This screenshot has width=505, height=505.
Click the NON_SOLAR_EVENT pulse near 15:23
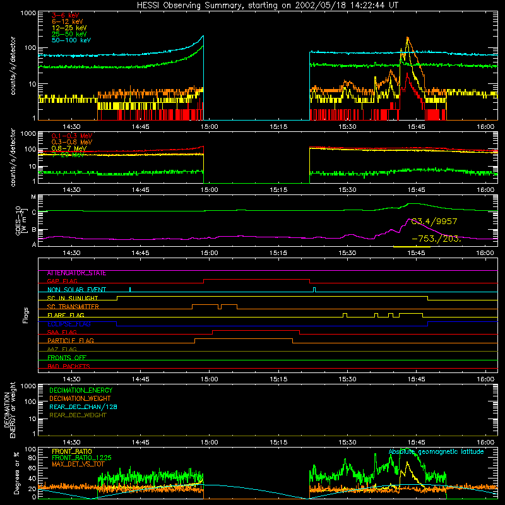[314, 289]
